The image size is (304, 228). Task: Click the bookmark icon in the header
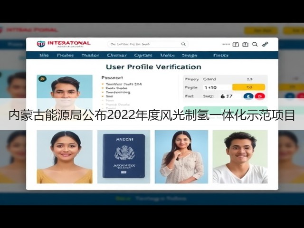[236, 44]
